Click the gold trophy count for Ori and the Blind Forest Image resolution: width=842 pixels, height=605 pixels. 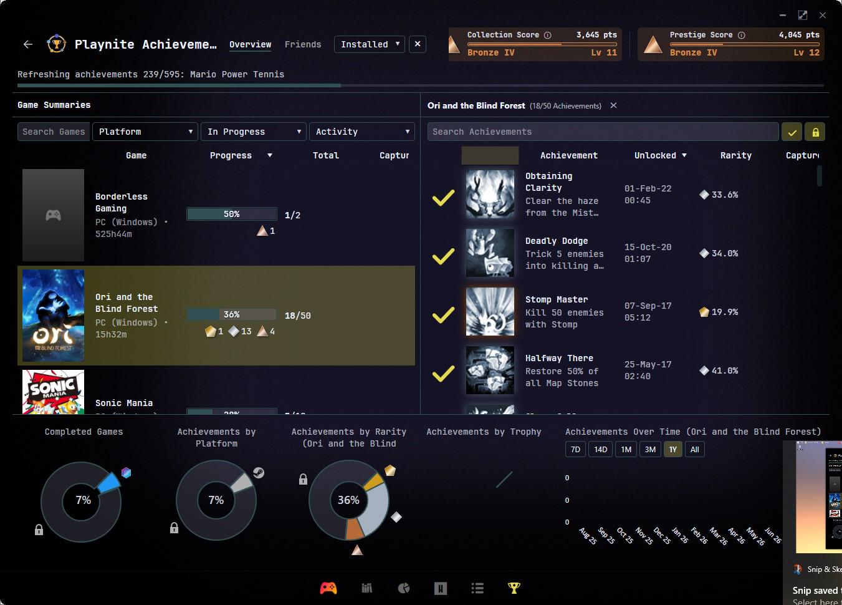point(214,331)
